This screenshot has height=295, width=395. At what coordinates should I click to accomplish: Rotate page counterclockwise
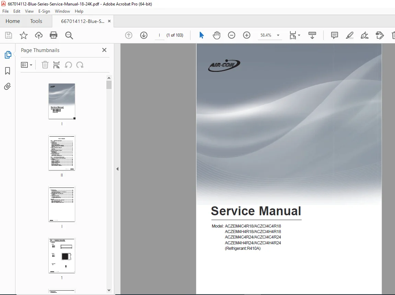tap(68, 65)
